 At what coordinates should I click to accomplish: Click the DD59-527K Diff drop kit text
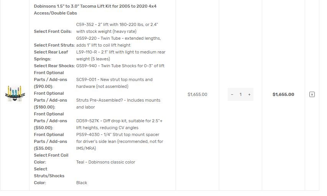click(119, 124)
